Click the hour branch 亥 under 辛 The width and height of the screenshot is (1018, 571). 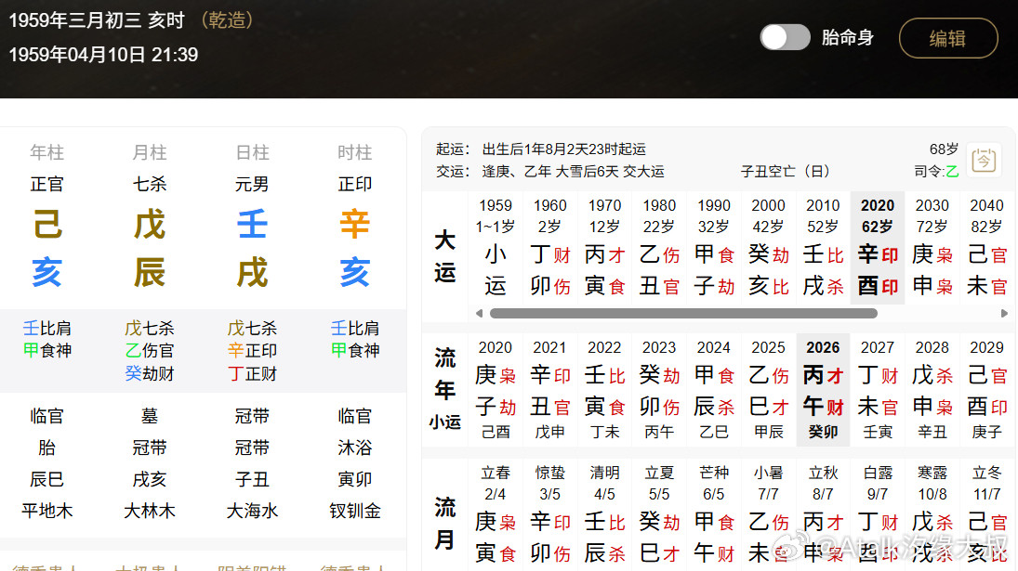(x=354, y=272)
